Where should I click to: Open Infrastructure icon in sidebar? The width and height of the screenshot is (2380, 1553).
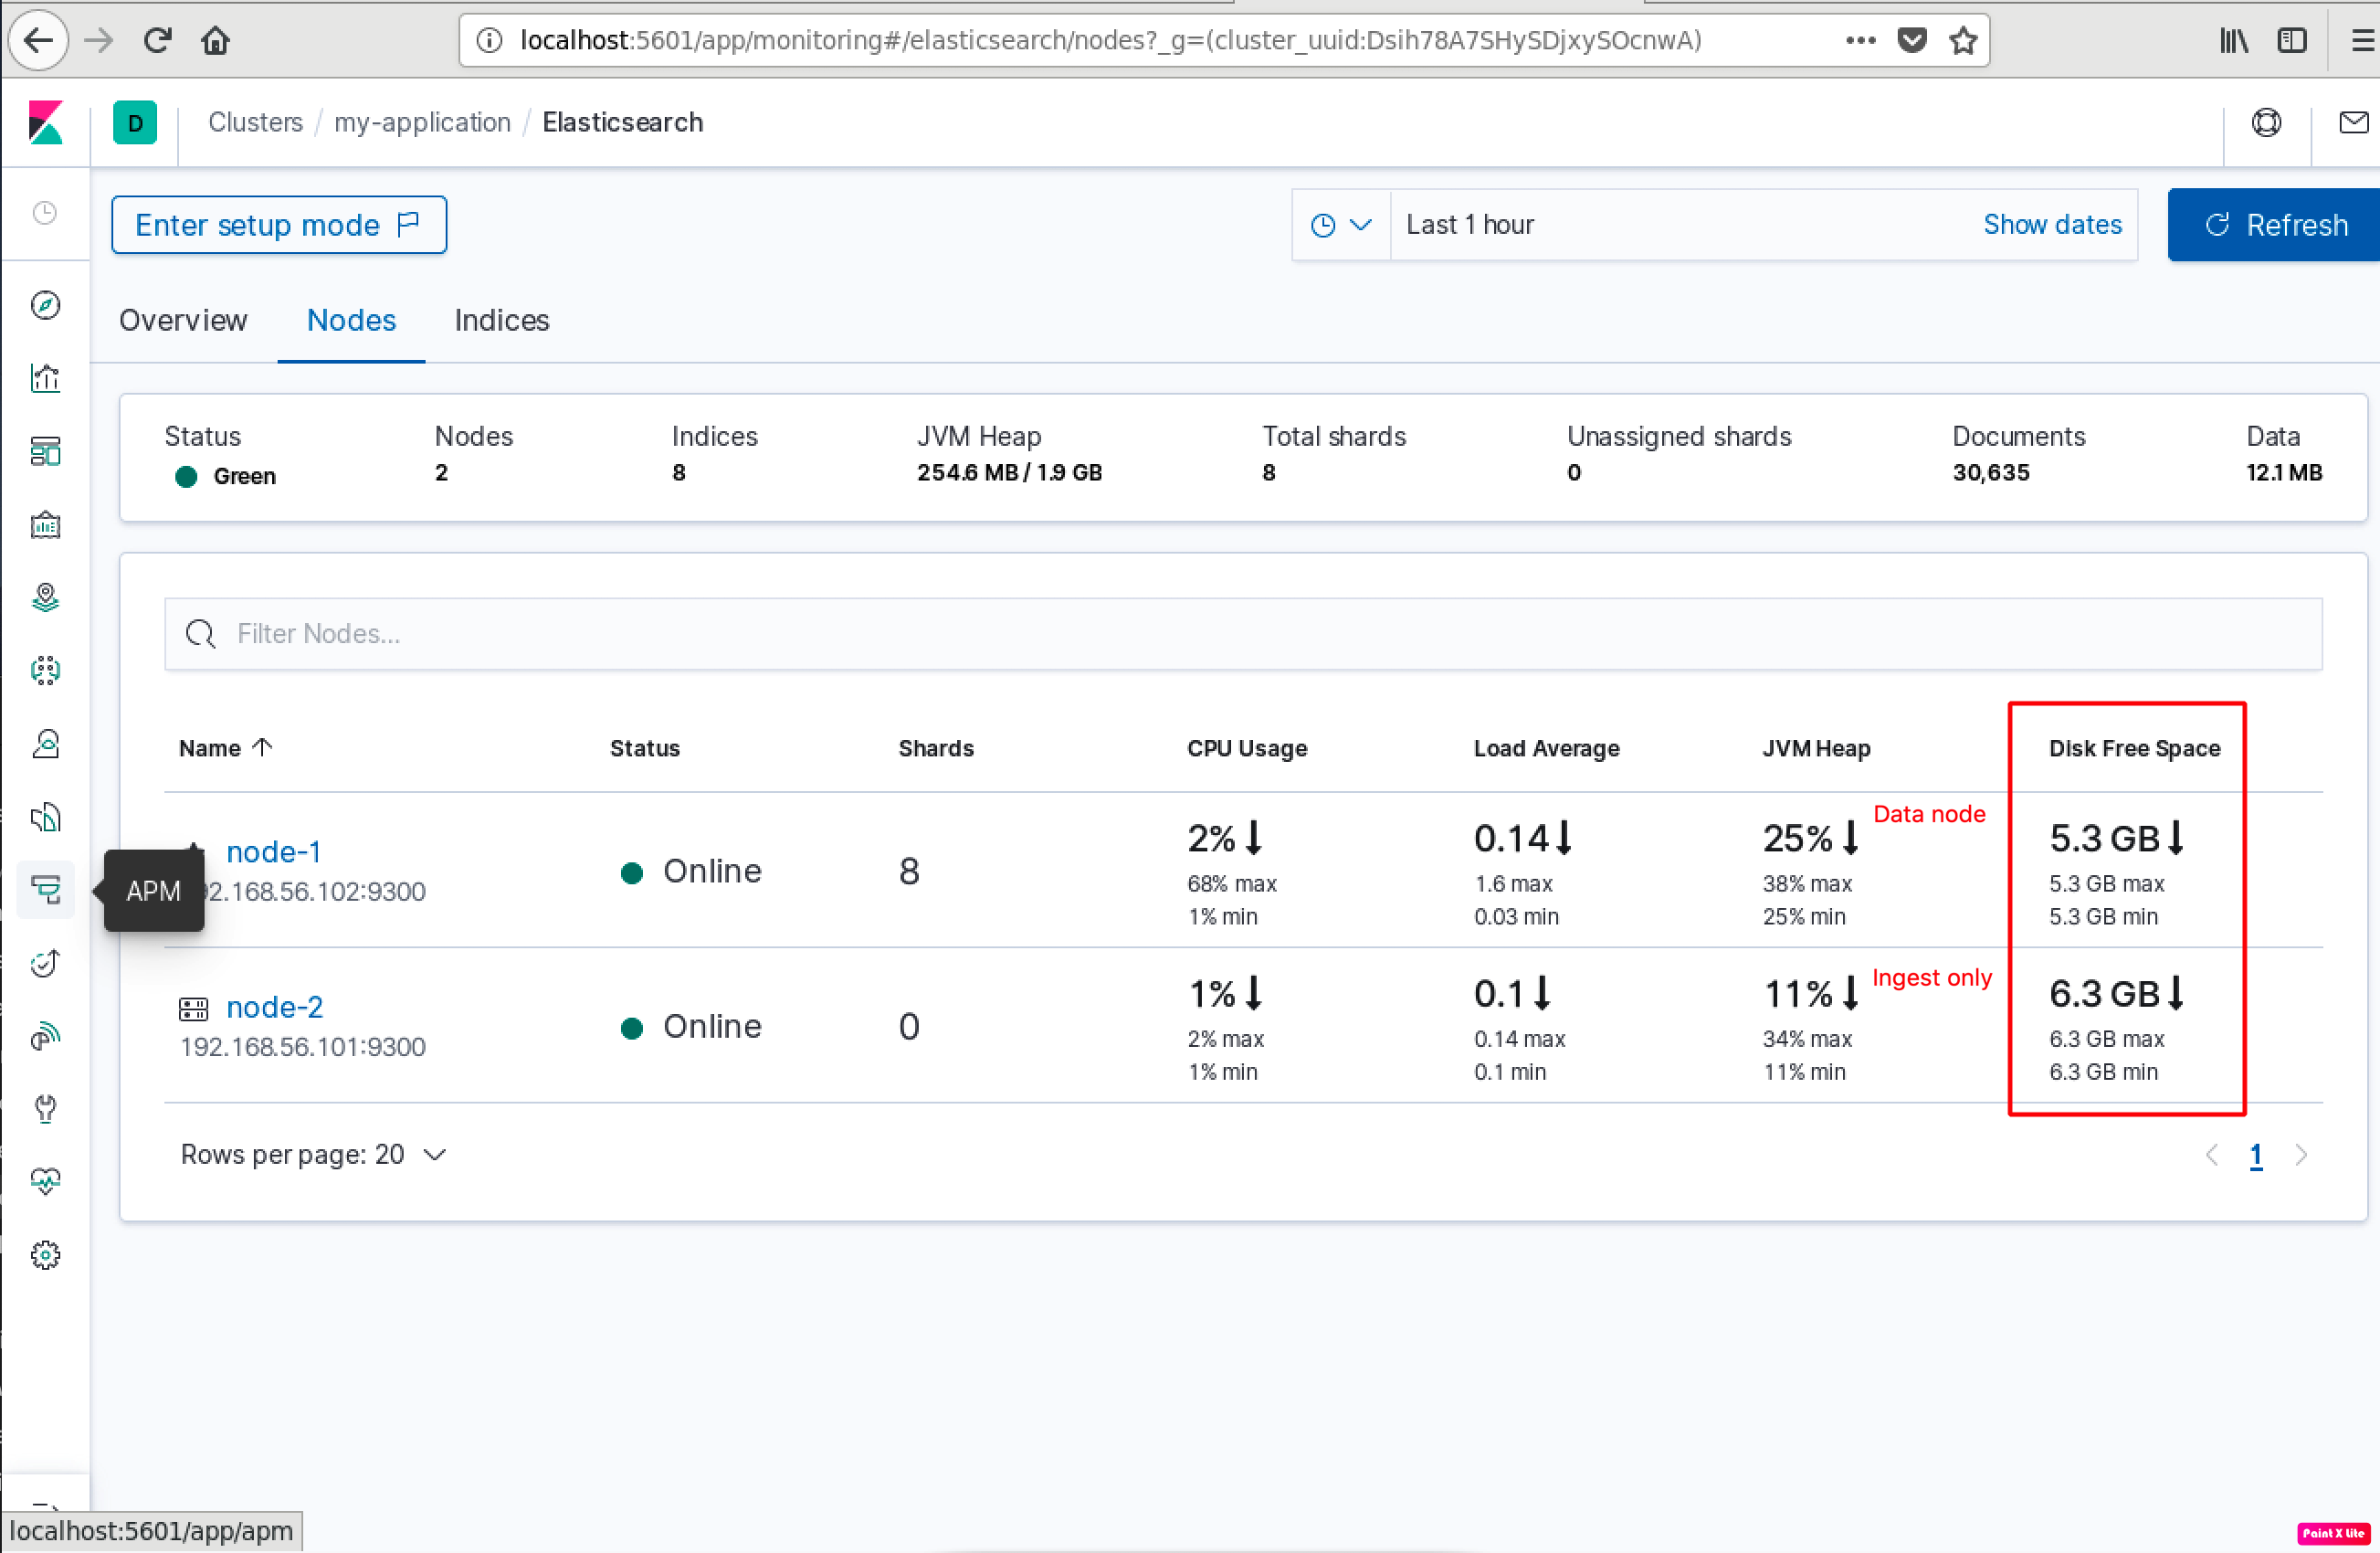45,743
